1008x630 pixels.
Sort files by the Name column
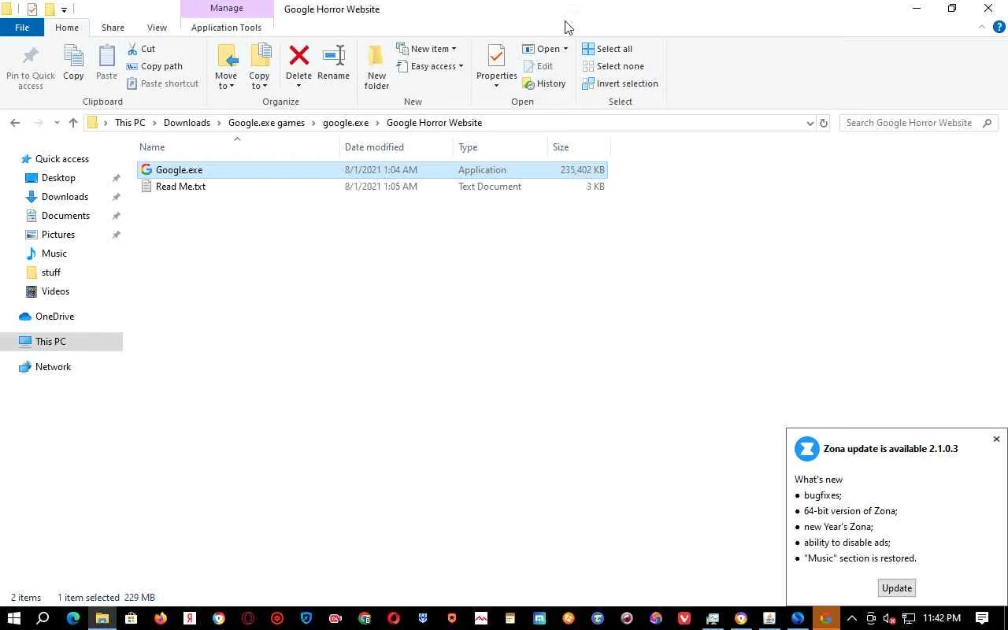[x=152, y=147]
